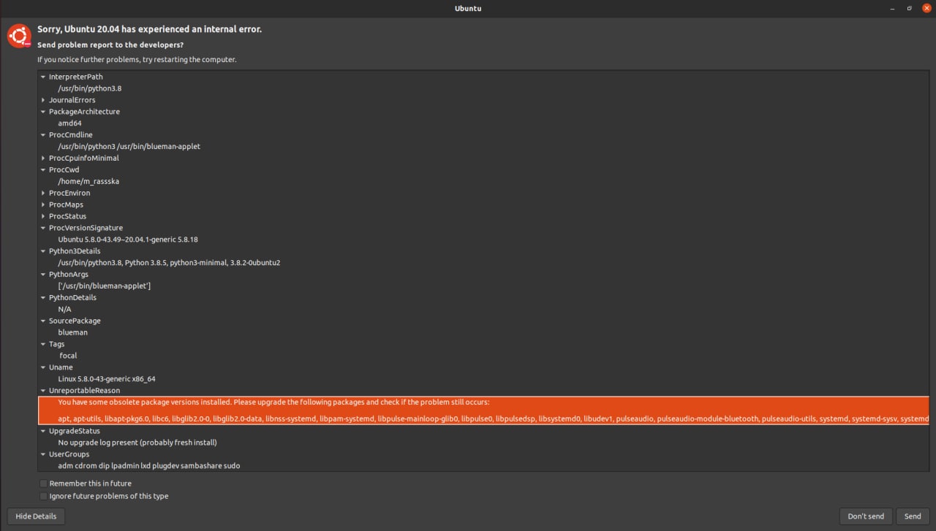Collapse the UpgradeStatus entry
The width and height of the screenshot is (936, 531).
click(43, 431)
